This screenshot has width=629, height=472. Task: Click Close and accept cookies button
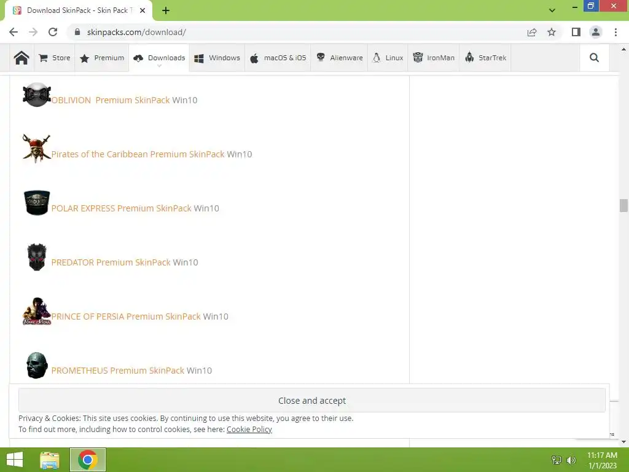(x=311, y=400)
